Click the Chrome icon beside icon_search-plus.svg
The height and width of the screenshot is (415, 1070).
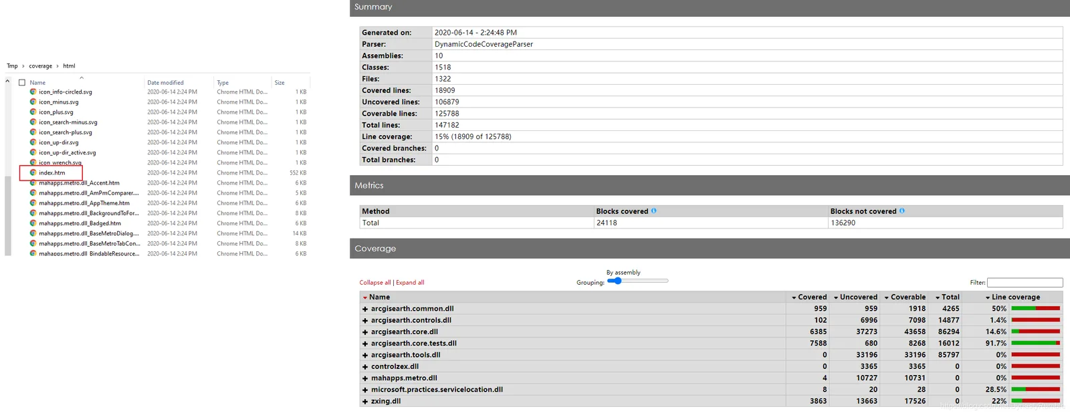(33, 132)
